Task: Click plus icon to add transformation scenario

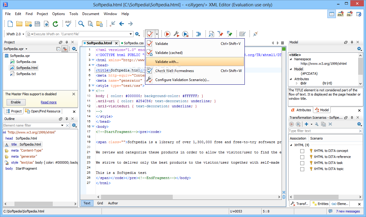Action: [306, 124]
